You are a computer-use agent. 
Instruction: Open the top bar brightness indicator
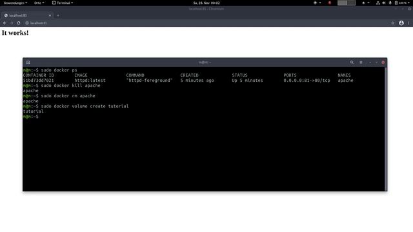317,3
